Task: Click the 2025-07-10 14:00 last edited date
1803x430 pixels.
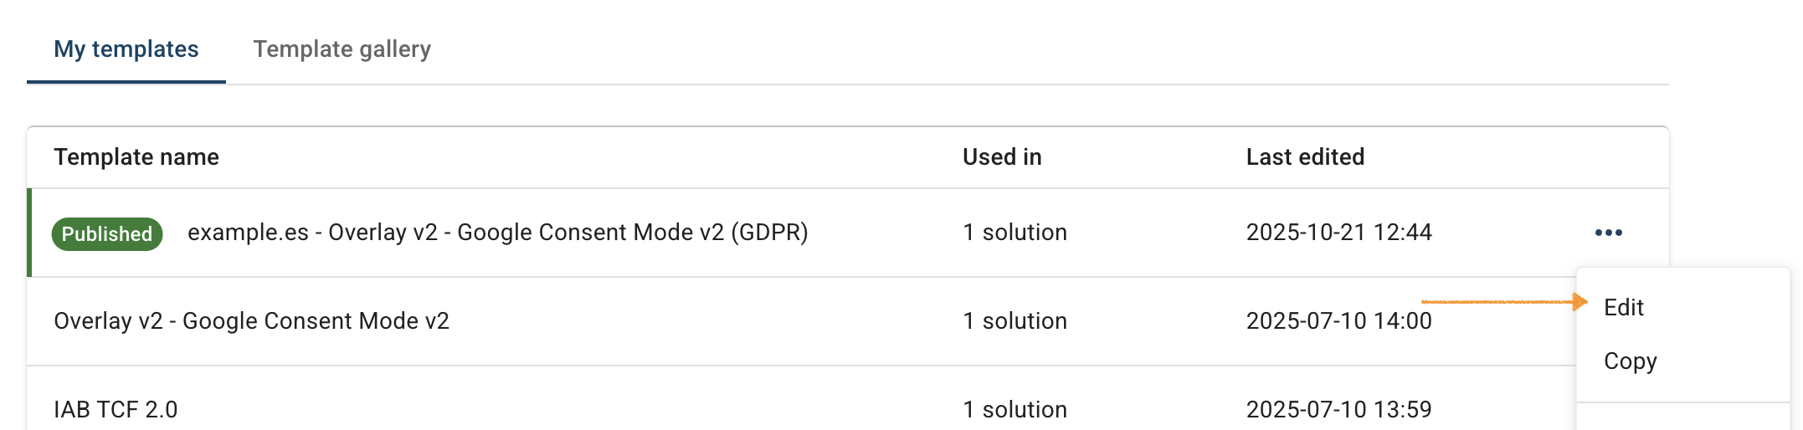Action: 1338,321
